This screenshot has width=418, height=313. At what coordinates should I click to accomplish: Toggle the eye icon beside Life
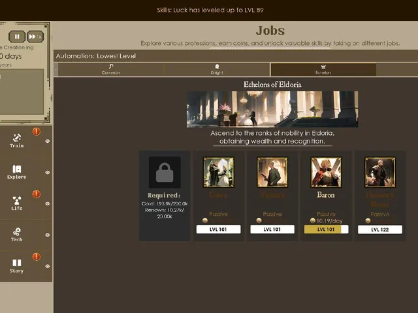click(x=48, y=203)
